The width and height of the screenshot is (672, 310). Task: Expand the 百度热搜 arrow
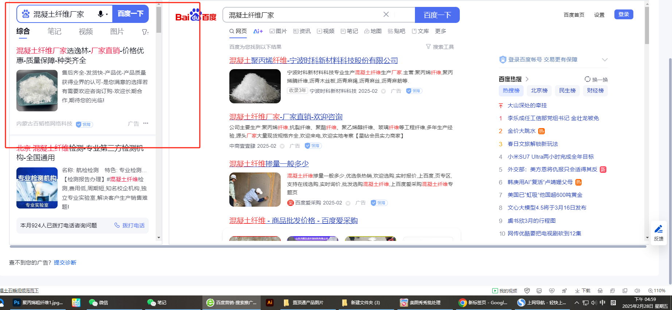[527, 79]
